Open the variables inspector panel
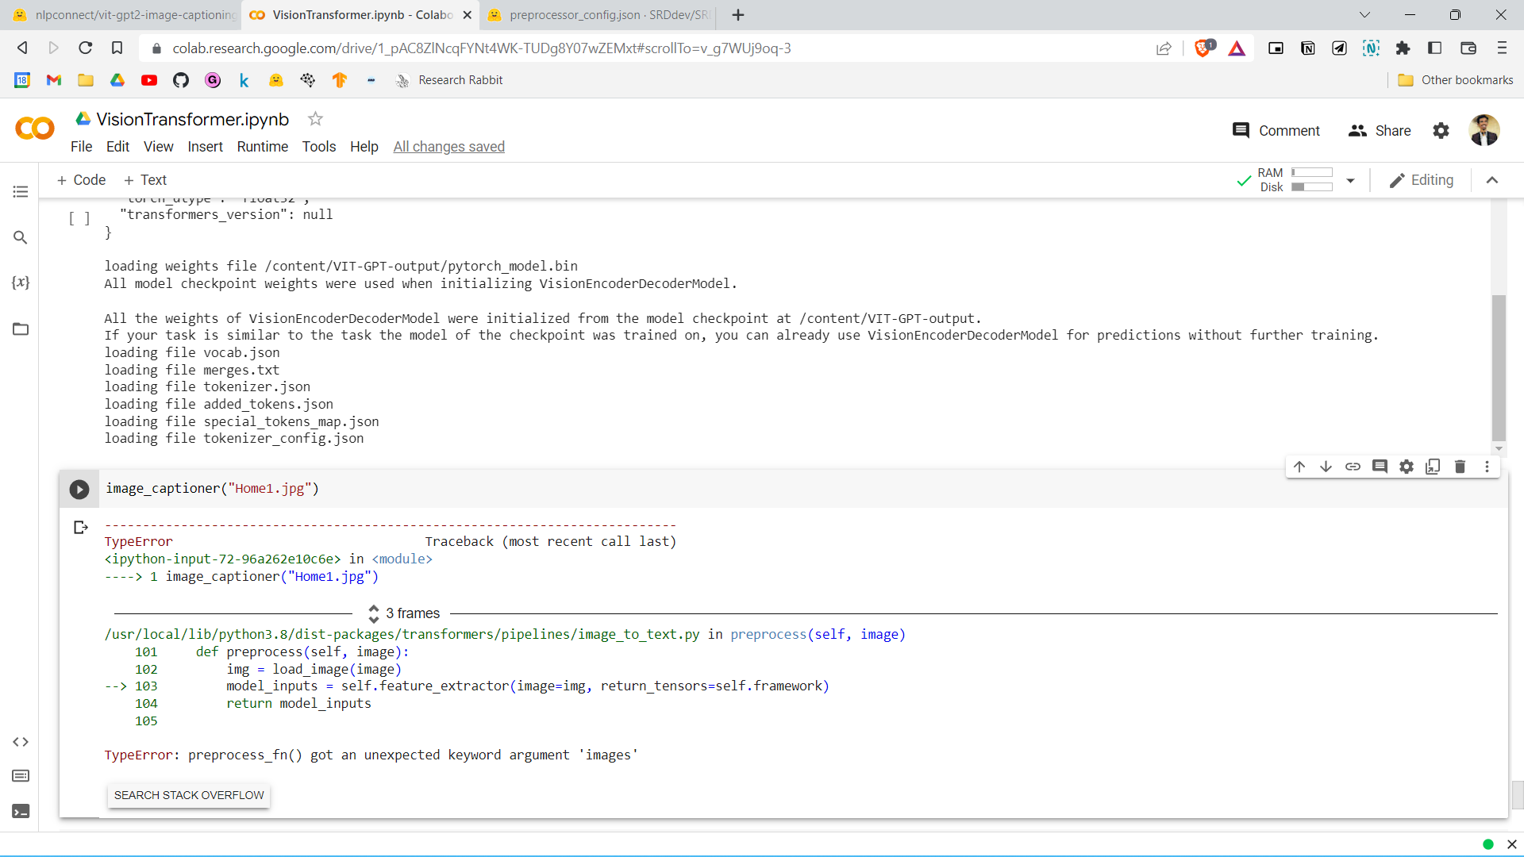 click(21, 282)
